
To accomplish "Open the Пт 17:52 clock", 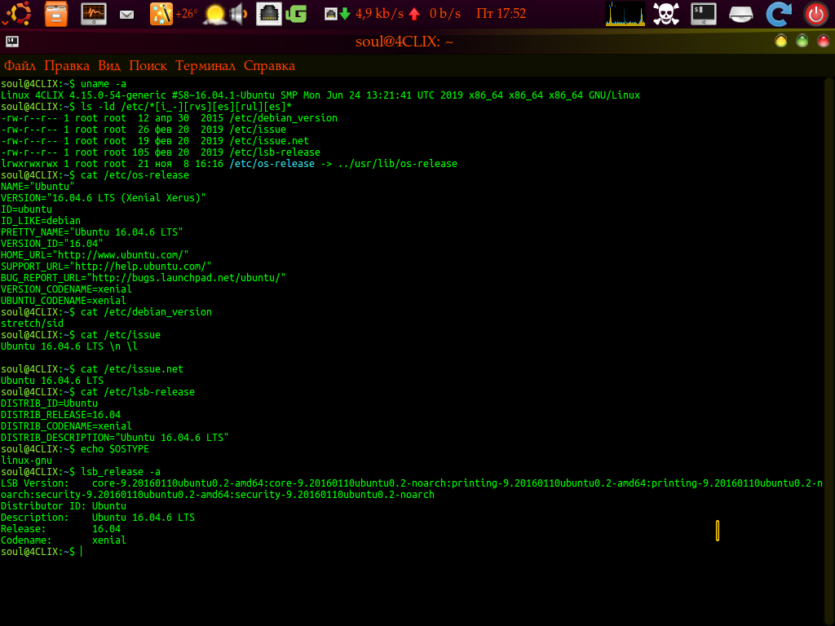I will coord(501,13).
